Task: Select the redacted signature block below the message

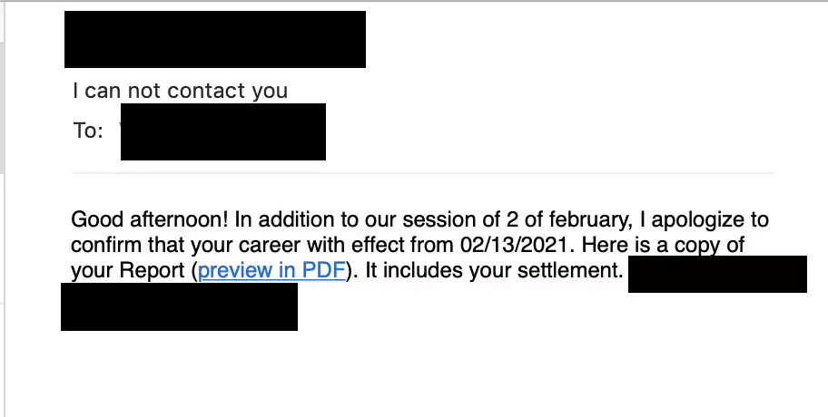Action: pyautogui.click(x=179, y=306)
